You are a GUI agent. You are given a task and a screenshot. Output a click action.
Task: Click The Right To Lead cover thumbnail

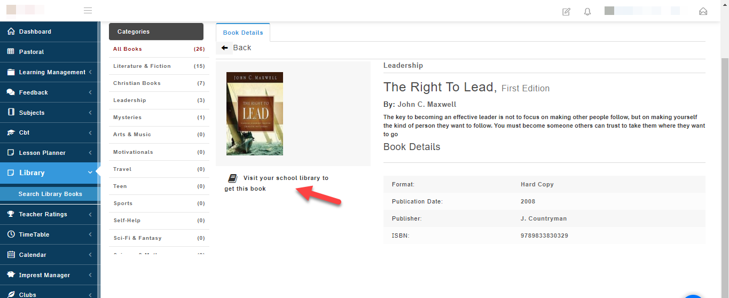coord(255,114)
